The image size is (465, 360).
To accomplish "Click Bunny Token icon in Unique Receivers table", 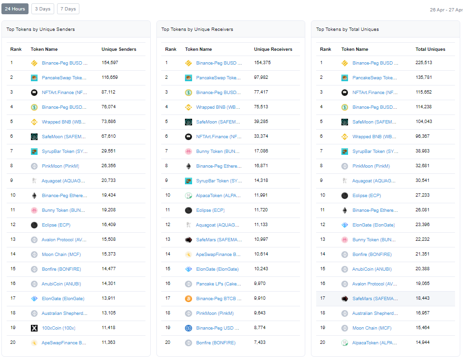I will [x=189, y=152].
